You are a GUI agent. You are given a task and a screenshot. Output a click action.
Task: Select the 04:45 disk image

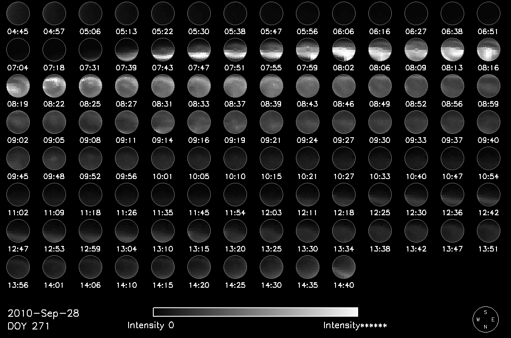[x=18, y=13]
